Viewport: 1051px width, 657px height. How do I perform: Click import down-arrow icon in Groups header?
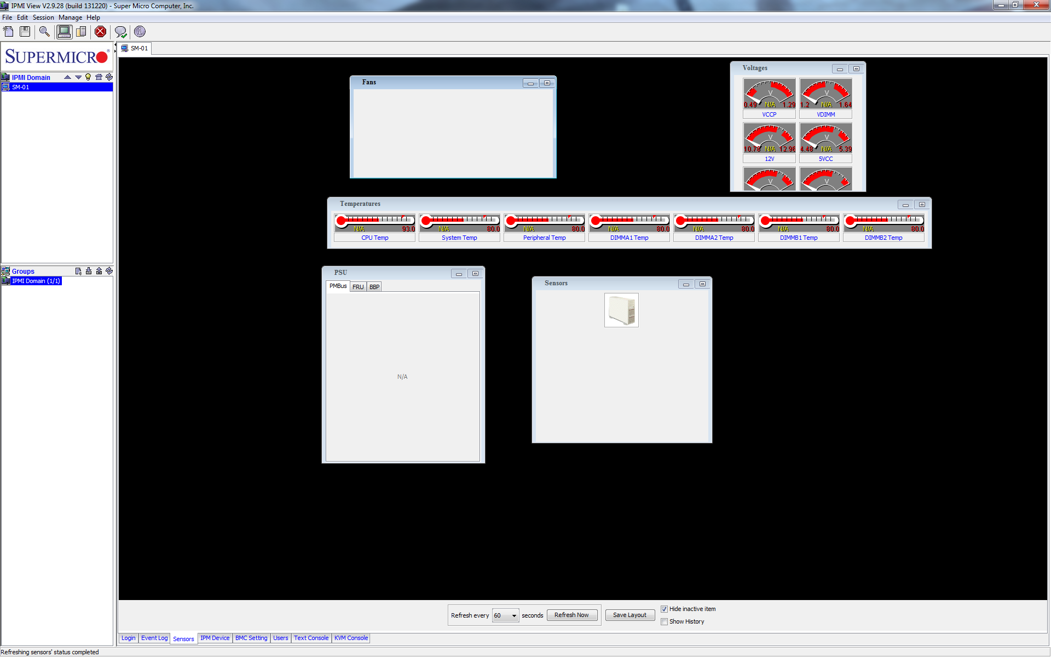pyautogui.click(x=89, y=271)
